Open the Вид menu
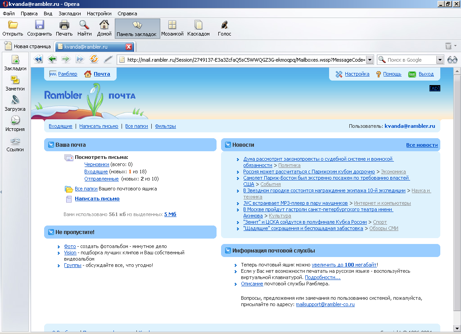The height and width of the screenshot is (334, 461). pyautogui.click(x=48, y=14)
